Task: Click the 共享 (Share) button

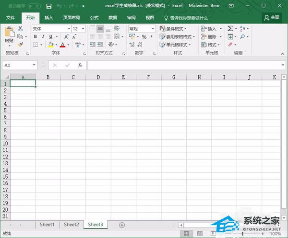Action: coord(273,17)
